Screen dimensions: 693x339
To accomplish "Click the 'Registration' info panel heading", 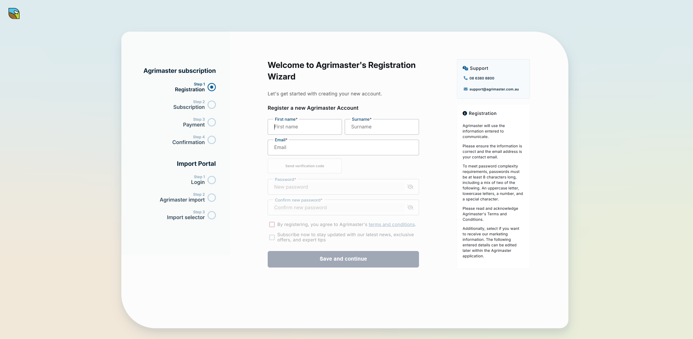I will [483, 114].
